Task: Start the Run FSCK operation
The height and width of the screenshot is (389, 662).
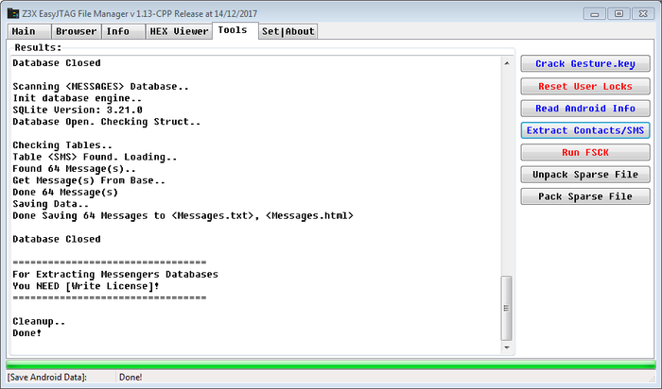Action: 585,152
